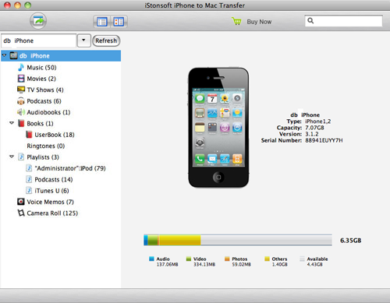Focus the search input field
390x303 pixels.
[343, 21]
